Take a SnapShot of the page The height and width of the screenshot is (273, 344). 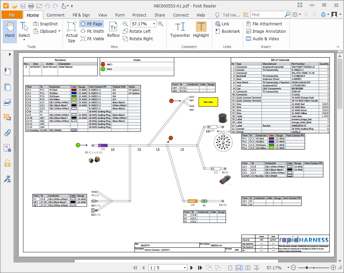pyautogui.click(x=45, y=24)
